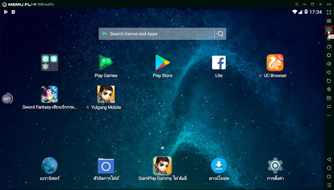Viewport: 334px width, 190px height.
Task: Click the Android home circle button
Action: pyautogui.click(x=329, y=168)
